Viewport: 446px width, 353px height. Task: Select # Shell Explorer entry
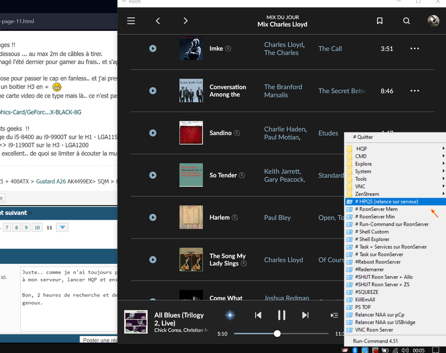(x=395, y=239)
